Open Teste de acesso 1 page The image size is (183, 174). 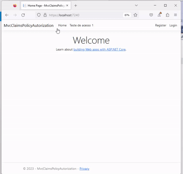[x=81, y=25]
